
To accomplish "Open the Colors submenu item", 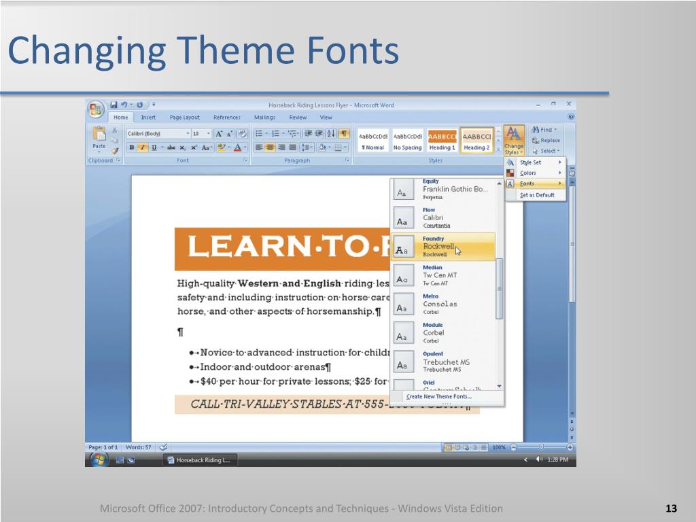I will (535, 173).
